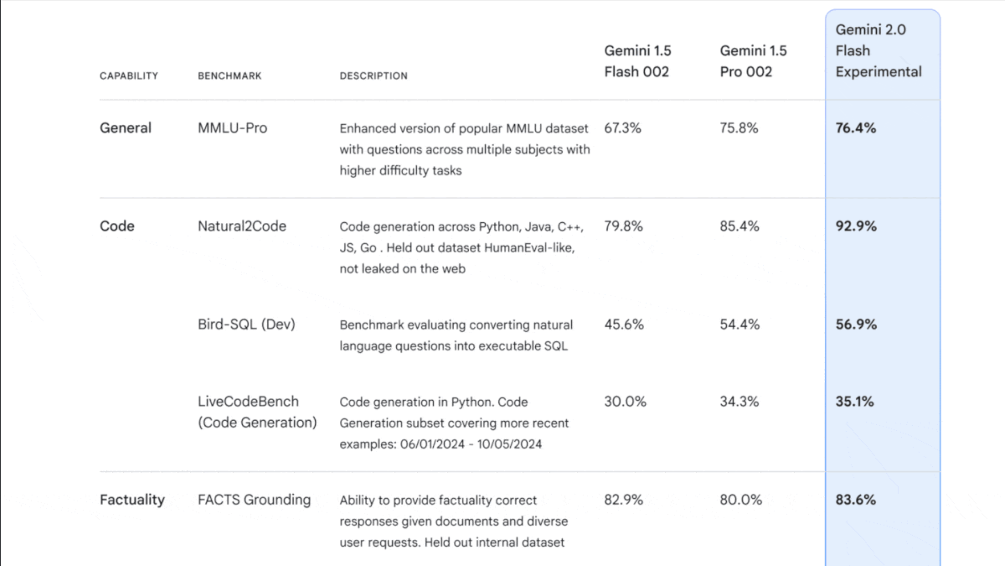Click the Code capability label
This screenshot has width=1005, height=566.
117,226
